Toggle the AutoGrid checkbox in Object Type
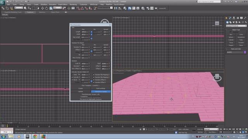This screenshot has width=248, height=139. [x=231, y=32]
